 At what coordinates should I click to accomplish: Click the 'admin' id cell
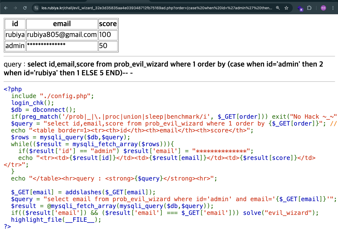tap(15, 46)
